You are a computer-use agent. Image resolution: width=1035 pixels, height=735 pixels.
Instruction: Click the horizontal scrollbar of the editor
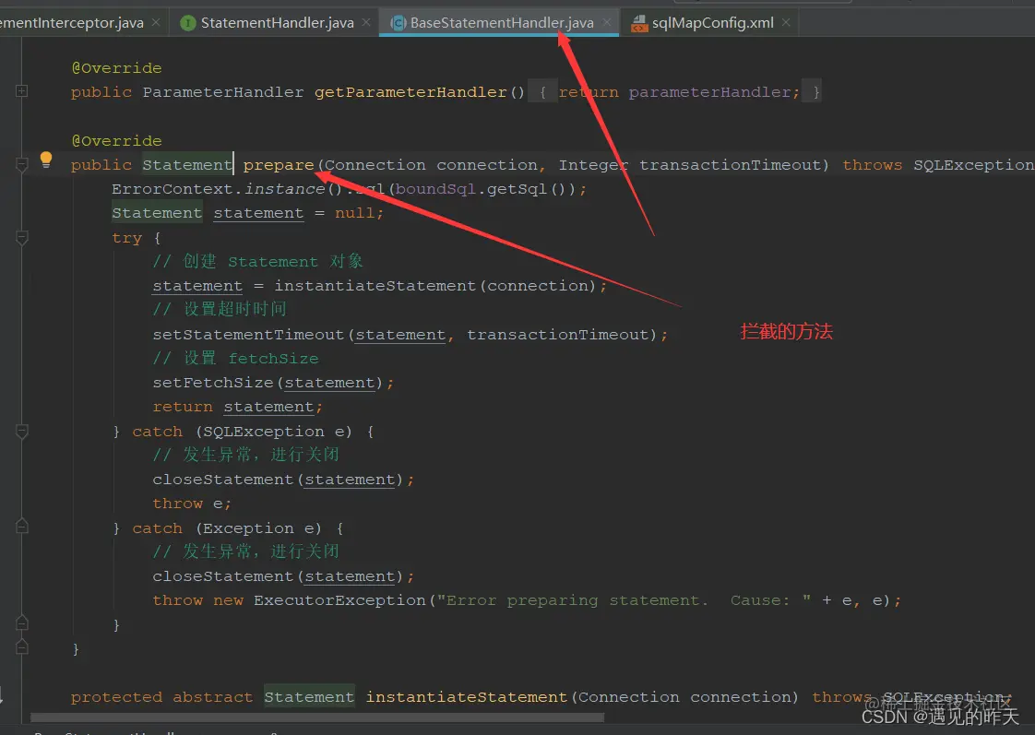[x=316, y=717]
